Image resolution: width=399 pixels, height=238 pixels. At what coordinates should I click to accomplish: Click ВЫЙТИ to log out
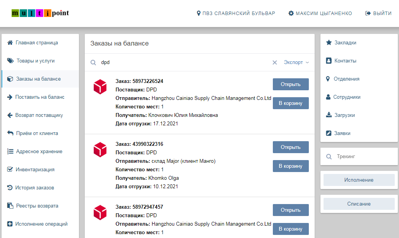[x=378, y=13]
